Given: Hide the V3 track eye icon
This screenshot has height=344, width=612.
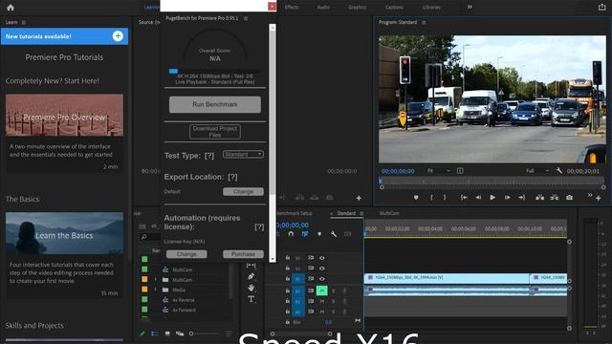Looking at the screenshot, I should [322, 258].
